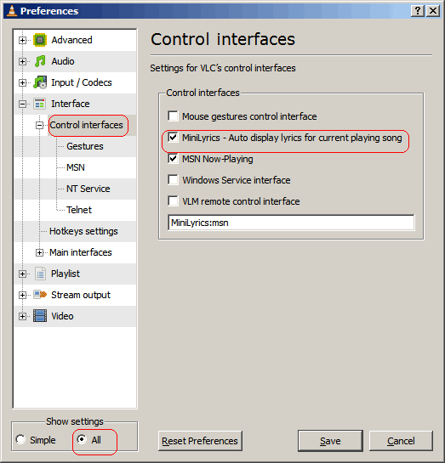Click the VLC cone icon in title bar
This screenshot has height=463, width=445.
[x=12, y=11]
